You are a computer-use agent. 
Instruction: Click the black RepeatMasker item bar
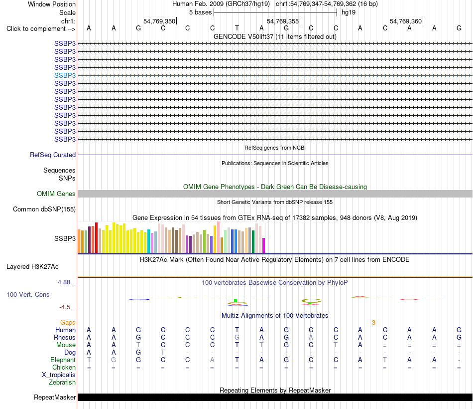point(275,397)
